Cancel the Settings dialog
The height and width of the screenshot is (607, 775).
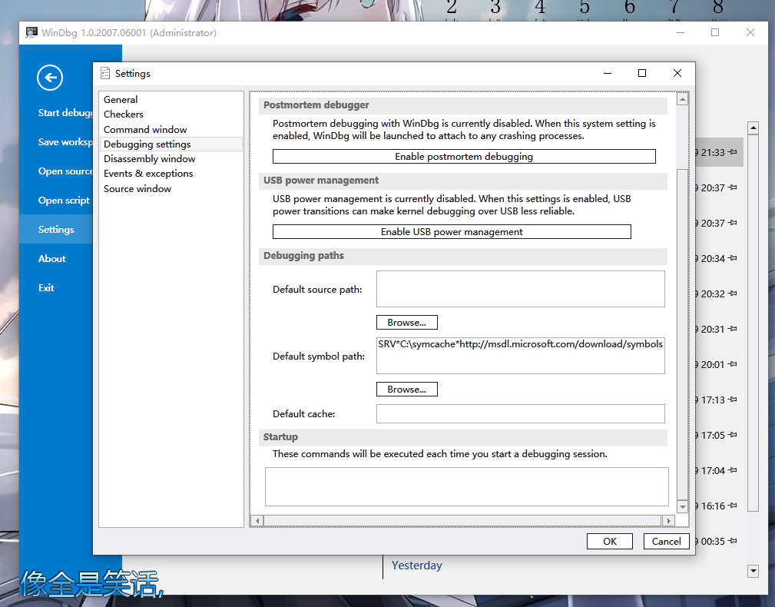click(x=666, y=541)
